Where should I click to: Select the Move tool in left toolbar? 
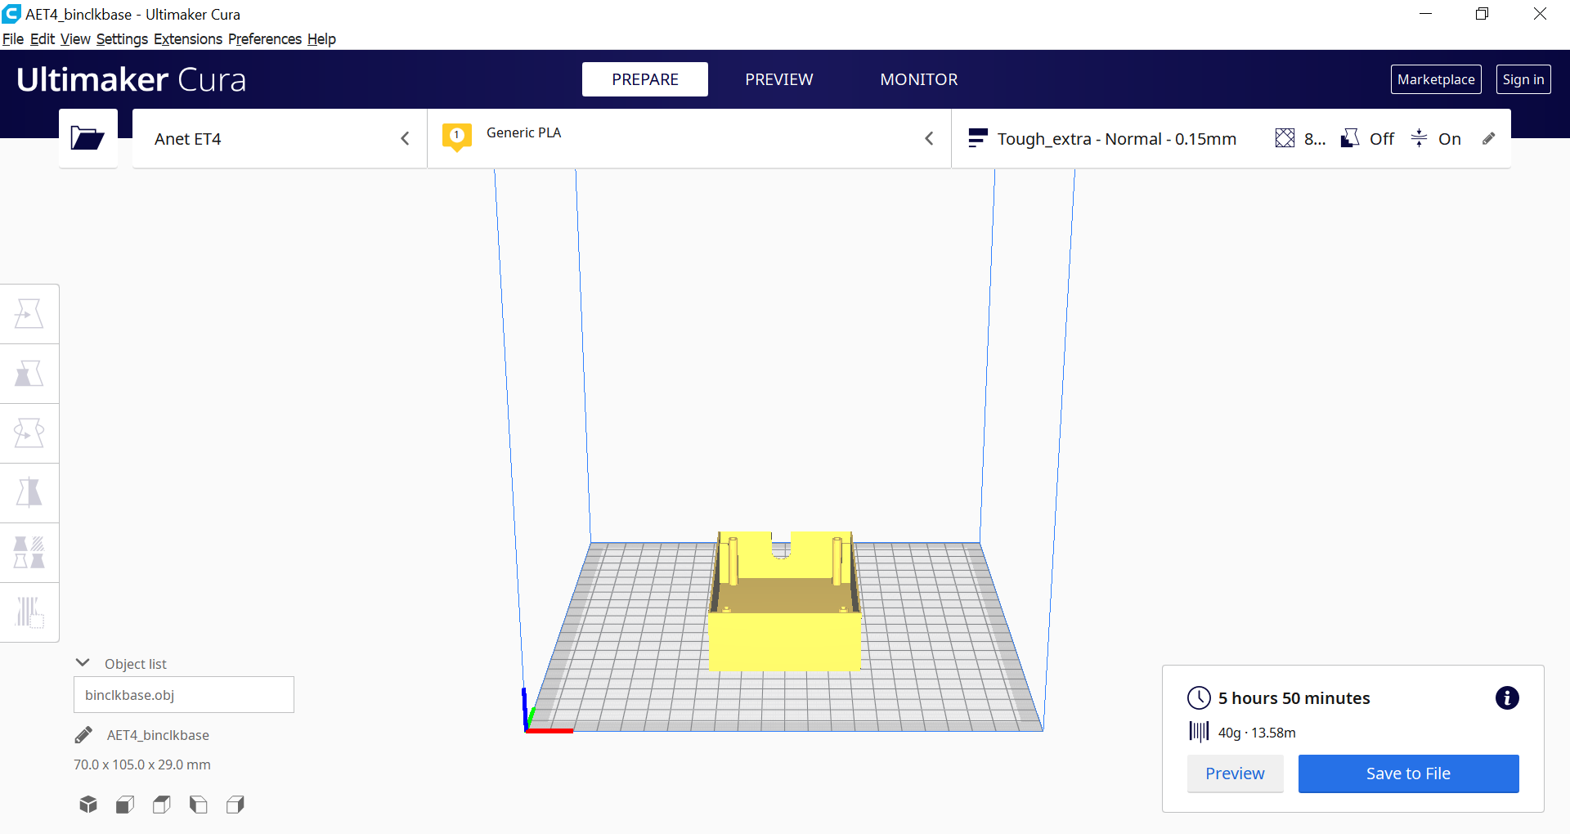(29, 314)
